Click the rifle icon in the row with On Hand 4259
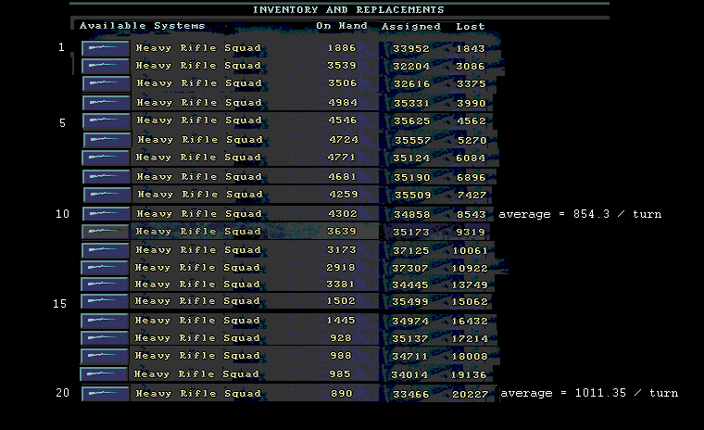This screenshot has height=430, width=704. 107,195
